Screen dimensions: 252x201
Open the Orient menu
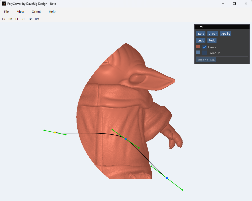(36, 12)
